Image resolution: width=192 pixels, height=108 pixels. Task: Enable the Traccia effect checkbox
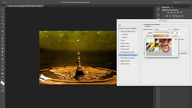click(x=120, y=40)
